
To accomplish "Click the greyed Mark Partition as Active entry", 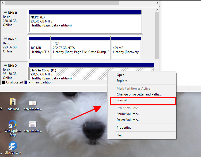I will (142, 89).
